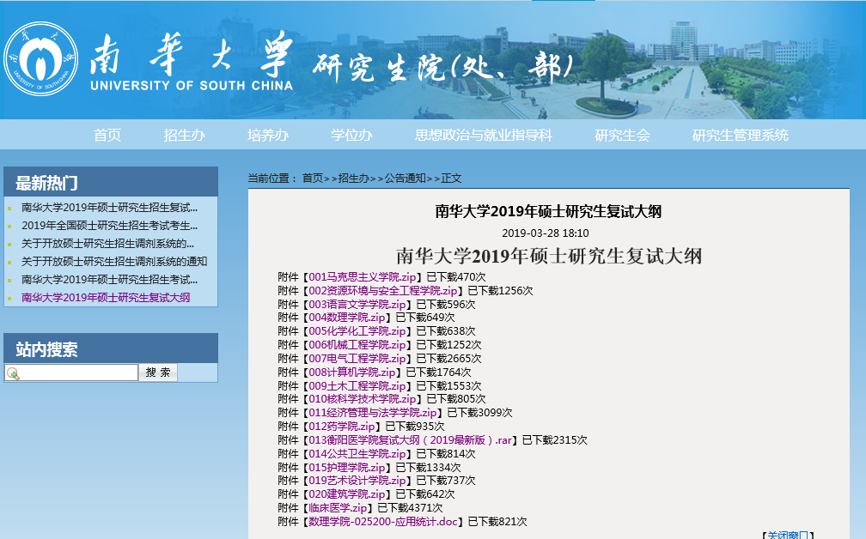The width and height of the screenshot is (866, 539).
Task: Click 公告通知 in the breadcrumb
Action: pyautogui.click(x=405, y=179)
